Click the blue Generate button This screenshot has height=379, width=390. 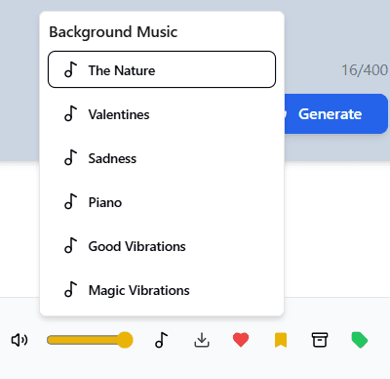[336, 114]
